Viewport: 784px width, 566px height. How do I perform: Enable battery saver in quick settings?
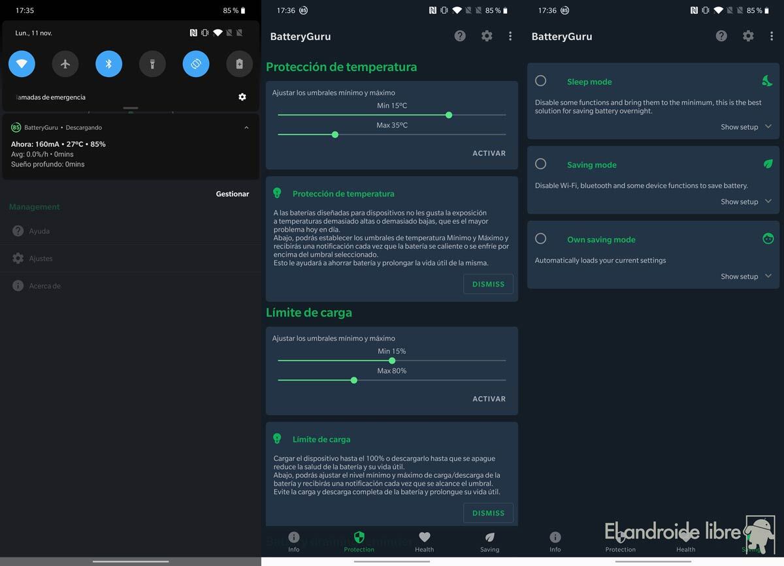(x=239, y=64)
